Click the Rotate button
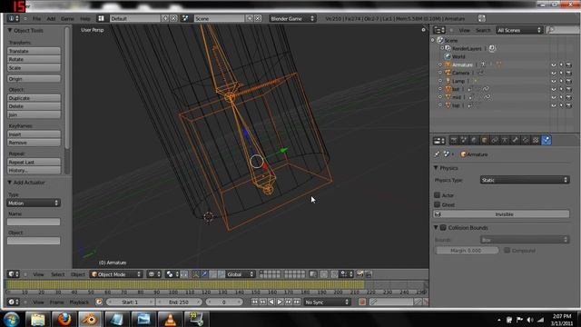This screenshot has width=581, height=327. pyautogui.click(x=34, y=59)
